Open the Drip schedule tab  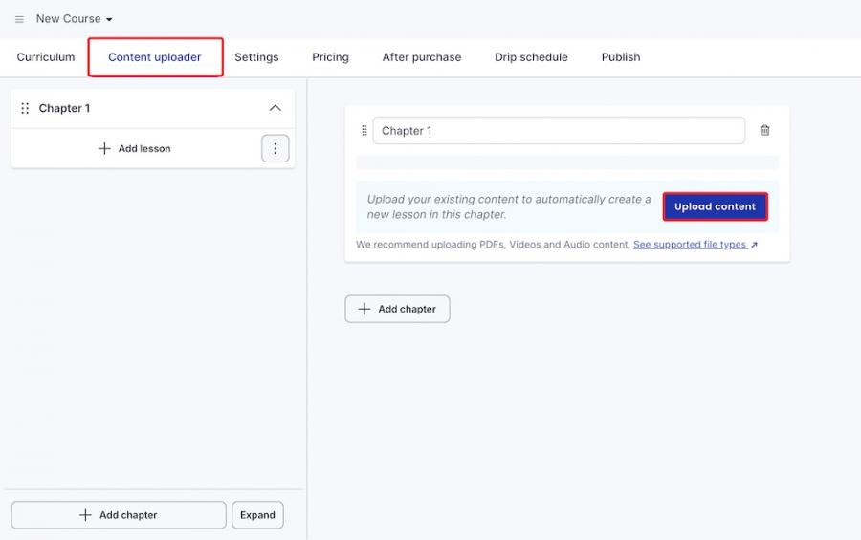tap(531, 57)
